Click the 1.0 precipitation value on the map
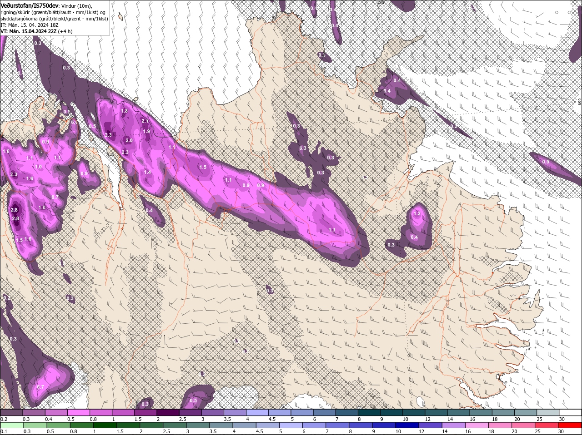 click(x=38, y=167)
